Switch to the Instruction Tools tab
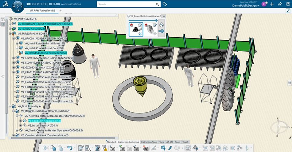The height and width of the screenshot is (152, 292). pyautogui.click(x=149, y=142)
